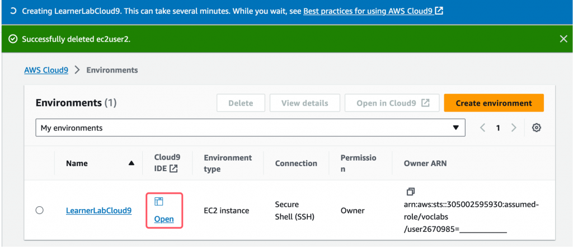Click the copy icon beside Owner ARN
This screenshot has height=247, width=573.
[x=411, y=192]
